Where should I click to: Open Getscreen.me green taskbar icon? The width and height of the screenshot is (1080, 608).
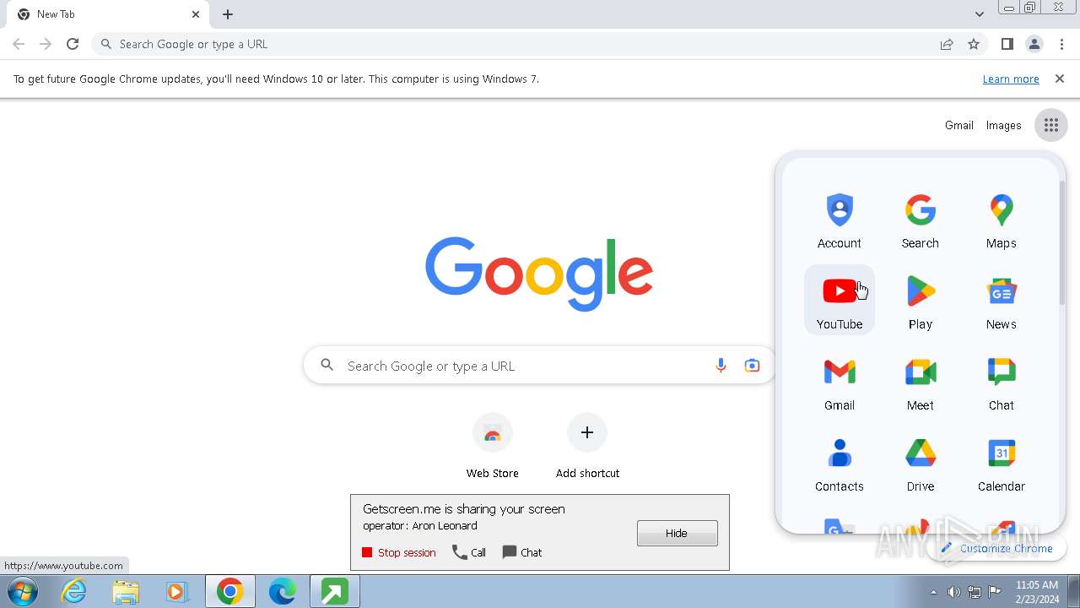click(x=334, y=592)
